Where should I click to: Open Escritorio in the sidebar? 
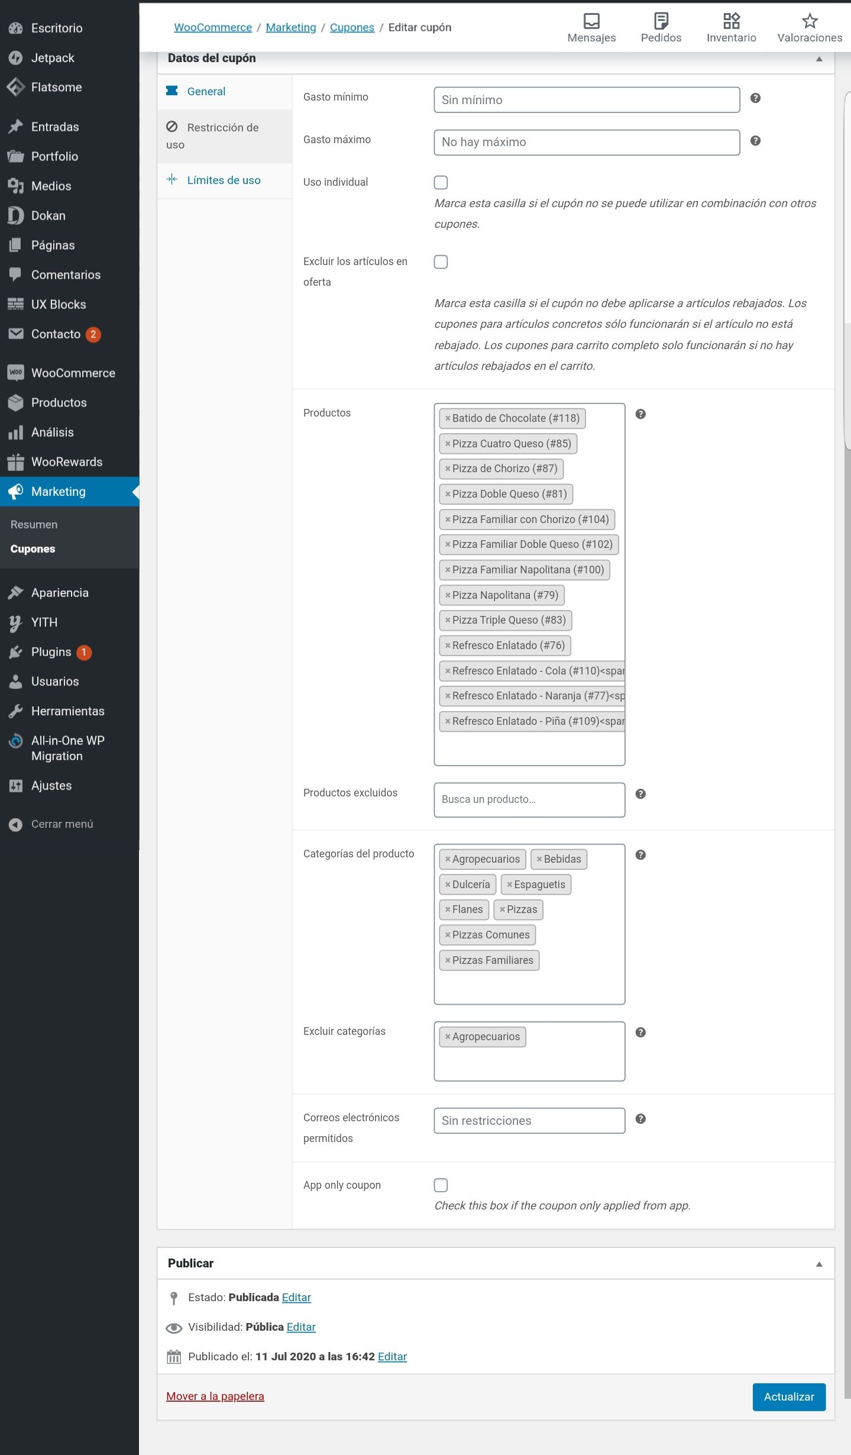click(69, 28)
